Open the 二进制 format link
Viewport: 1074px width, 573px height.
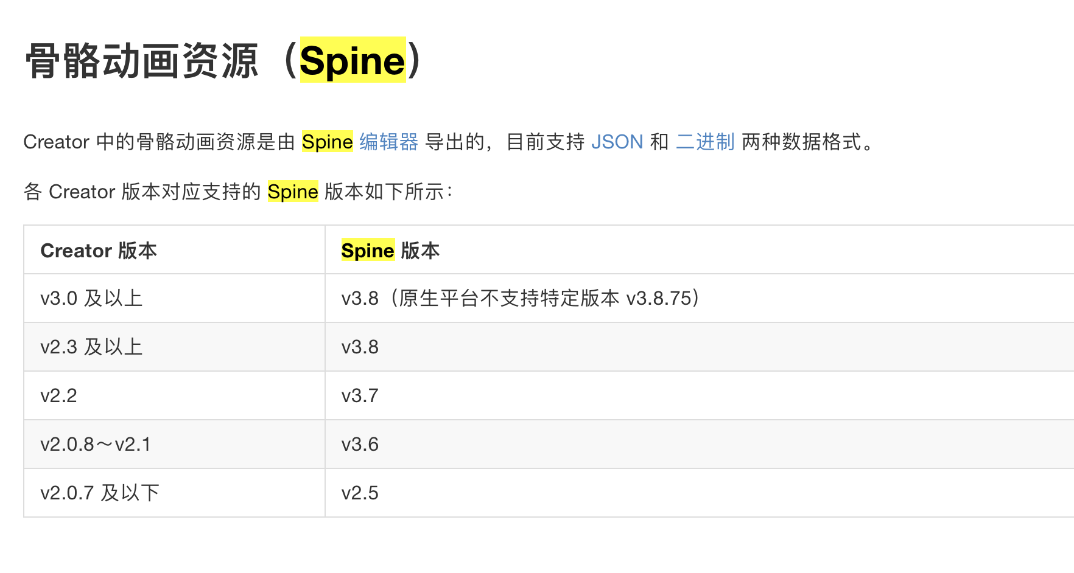pos(705,142)
